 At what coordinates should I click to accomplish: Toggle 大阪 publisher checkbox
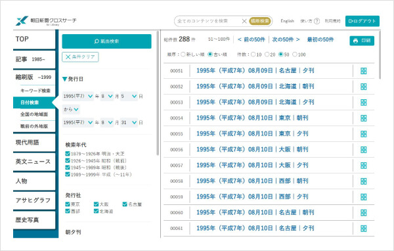pos(96,204)
